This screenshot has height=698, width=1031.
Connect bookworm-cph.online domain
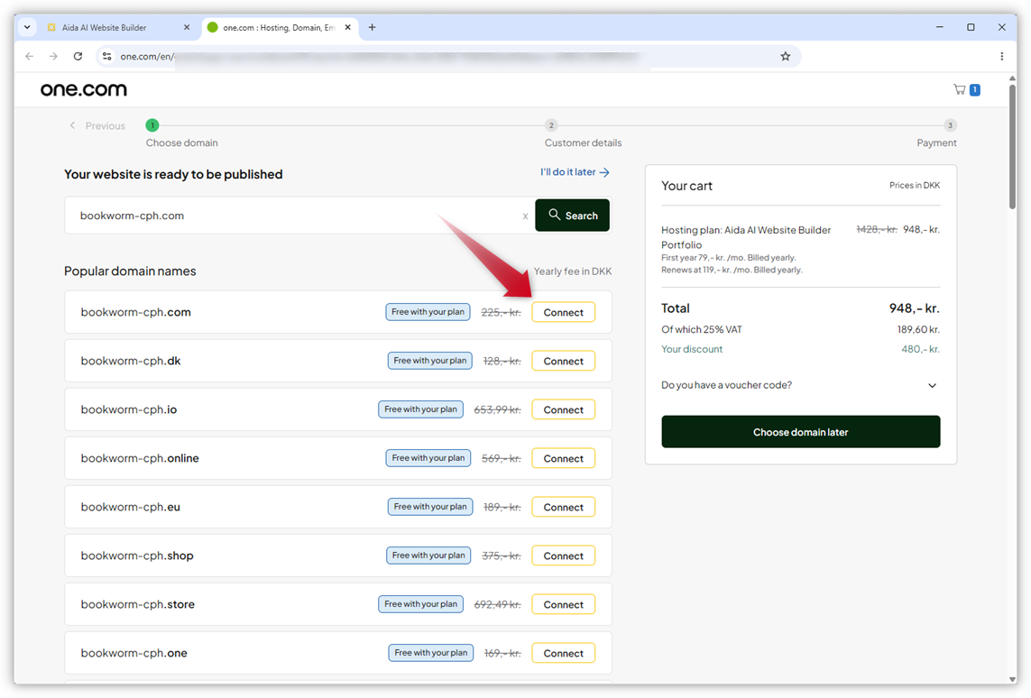click(564, 458)
